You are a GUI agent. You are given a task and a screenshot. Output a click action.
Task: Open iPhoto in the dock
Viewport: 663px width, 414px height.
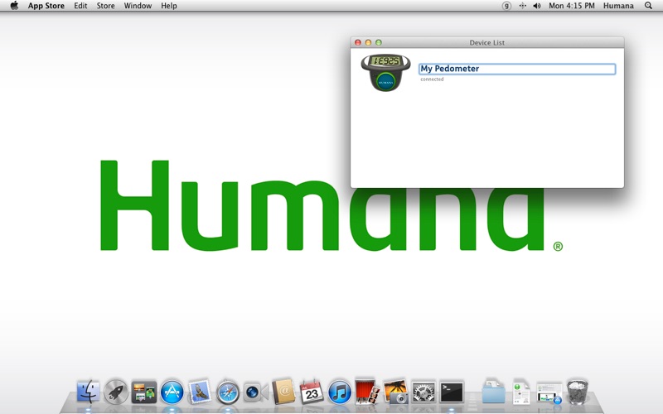(x=395, y=392)
